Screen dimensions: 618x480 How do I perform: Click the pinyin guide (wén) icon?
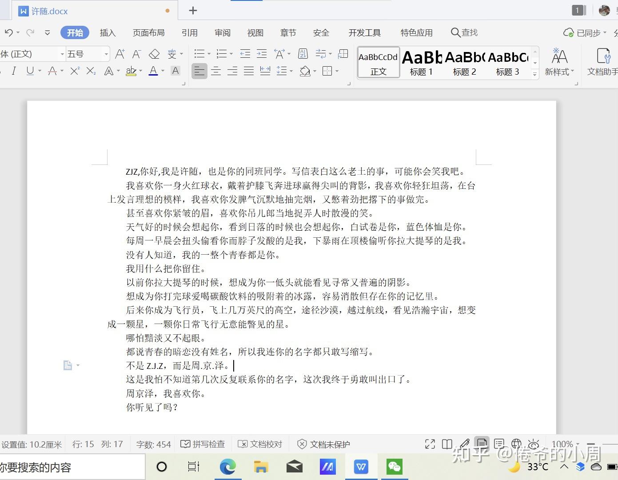(172, 54)
